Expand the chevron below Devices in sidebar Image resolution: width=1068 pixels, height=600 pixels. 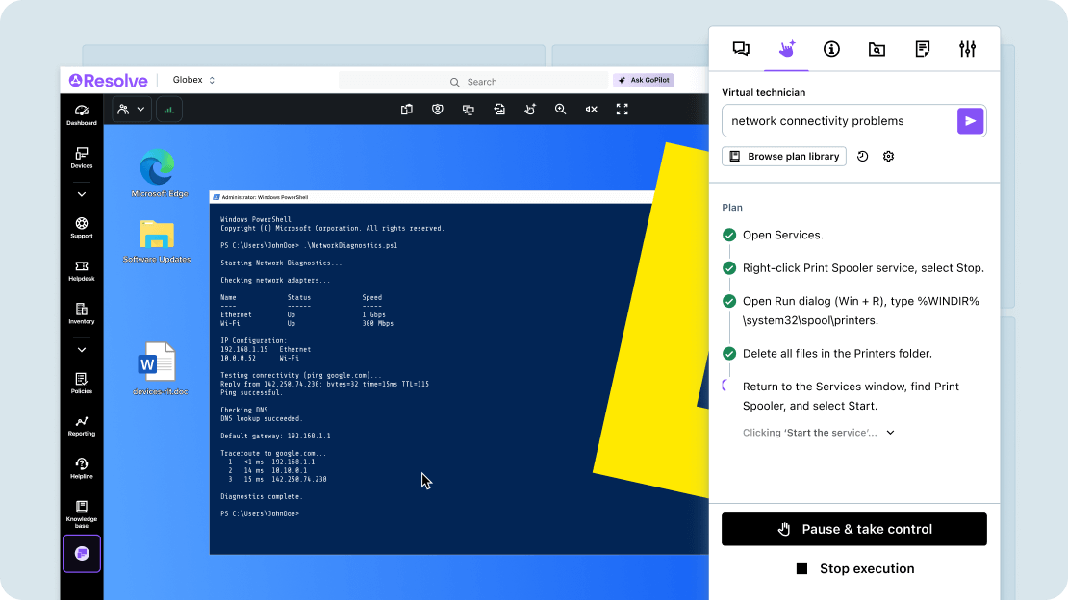(82, 193)
